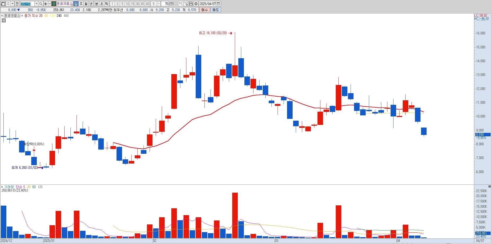Image resolution: width=492 pixels, height=244 pixels.
Task: Expand the dropdown next to speaker icon
Action: [x=50, y=4]
